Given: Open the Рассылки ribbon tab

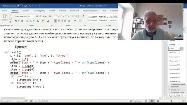Looking at the screenshot, I should 75,10.
